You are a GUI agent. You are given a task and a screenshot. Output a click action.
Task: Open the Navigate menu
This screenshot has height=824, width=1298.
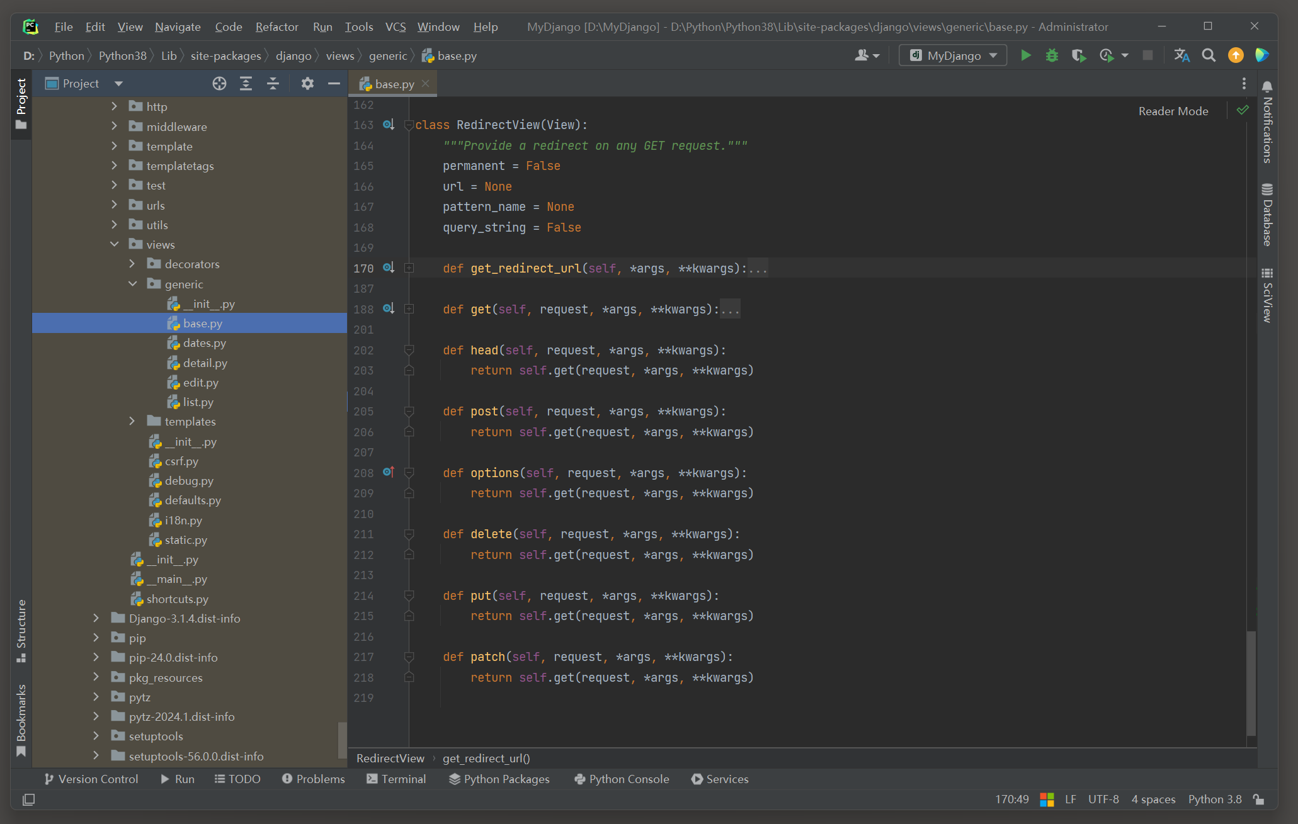pyautogui.click(x=178, y=26)
